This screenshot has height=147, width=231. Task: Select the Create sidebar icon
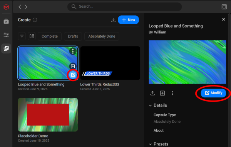coord(6,48)
